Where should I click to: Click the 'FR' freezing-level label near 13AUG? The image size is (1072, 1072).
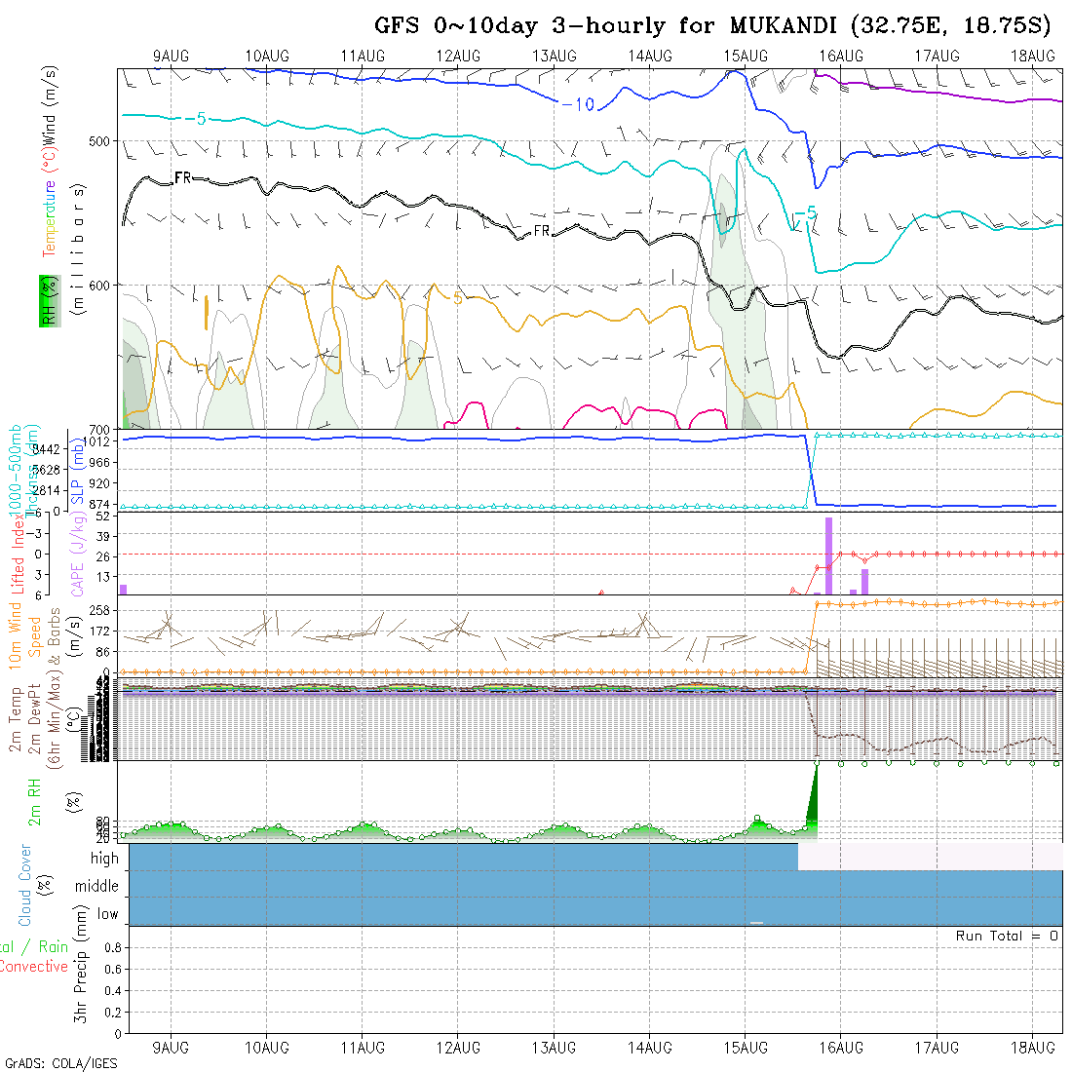[542, 231]
